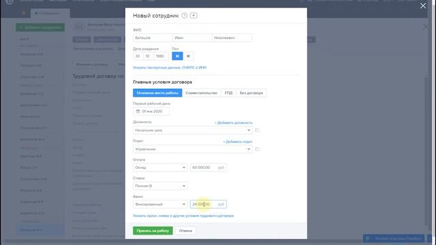Open the Аванс type dropdown showing Фиксированный

point(160,204)
